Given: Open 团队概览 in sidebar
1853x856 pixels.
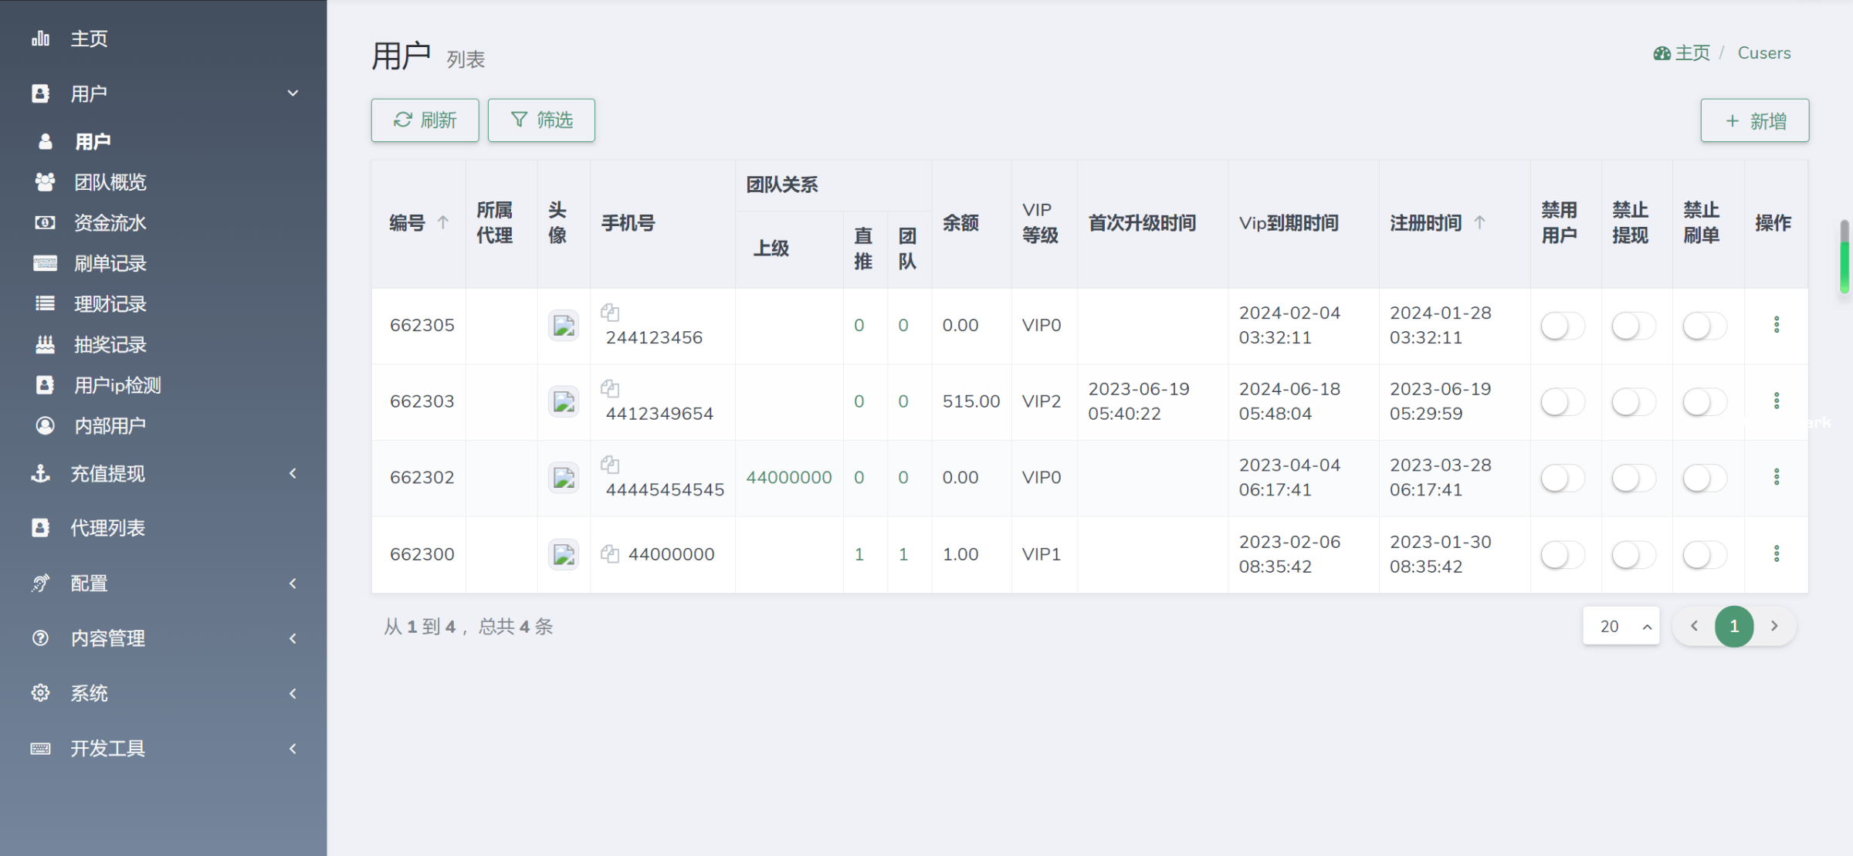Looking at the screenshot, I should click(110, 182).
